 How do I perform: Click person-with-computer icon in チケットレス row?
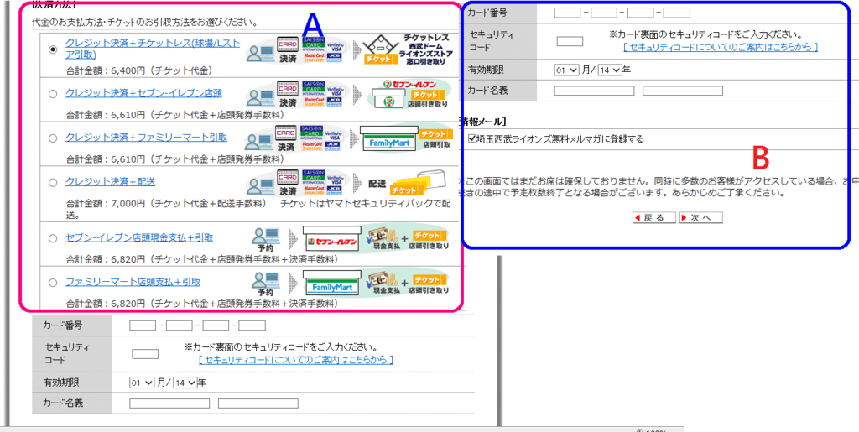tap(260, 51)
